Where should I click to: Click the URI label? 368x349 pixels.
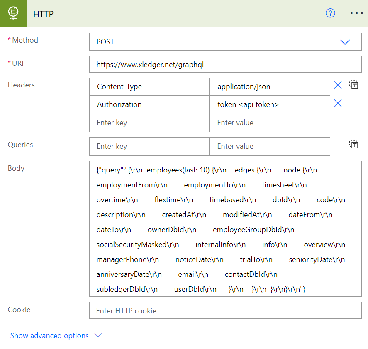tap(18, 63)
